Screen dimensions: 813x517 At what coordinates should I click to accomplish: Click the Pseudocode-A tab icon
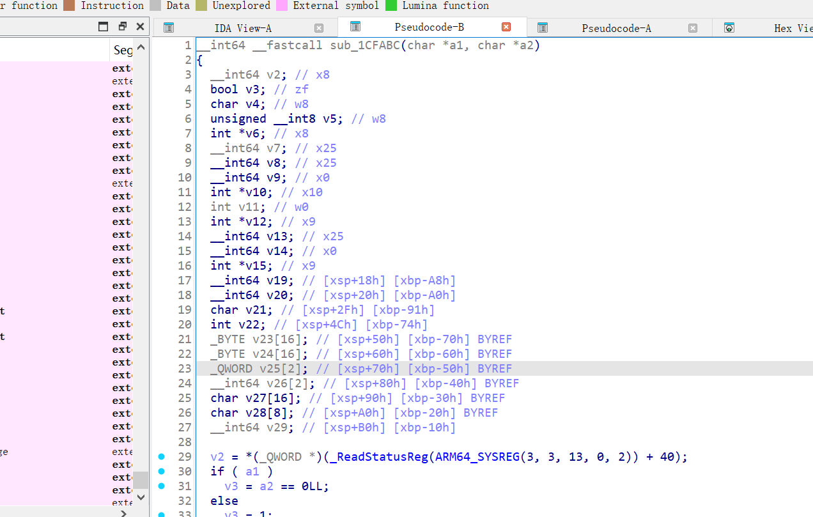point(543,28)
